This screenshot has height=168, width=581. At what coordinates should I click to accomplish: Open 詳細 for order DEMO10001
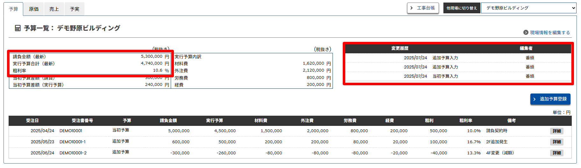(x=556, y=131)
